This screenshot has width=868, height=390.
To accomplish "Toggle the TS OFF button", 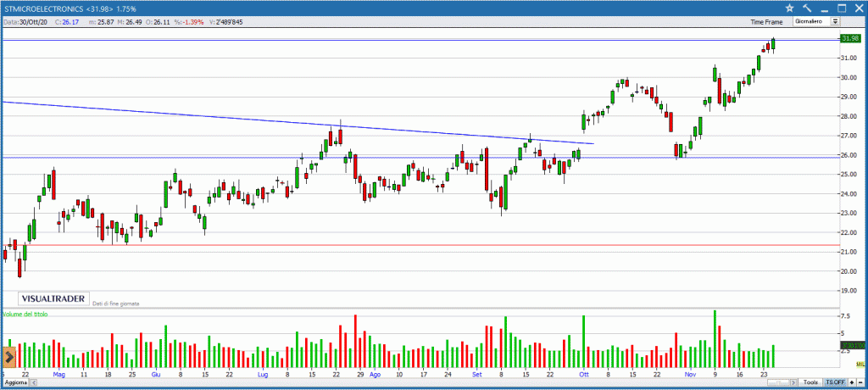I will point(835,382).
